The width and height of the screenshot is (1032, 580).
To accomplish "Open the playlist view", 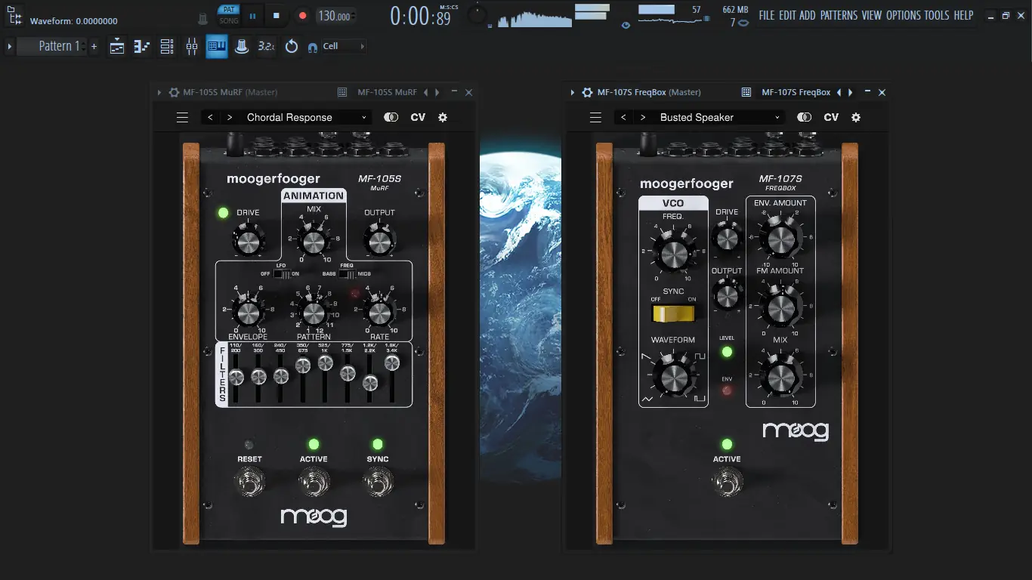I will click(x=117, y=47).
